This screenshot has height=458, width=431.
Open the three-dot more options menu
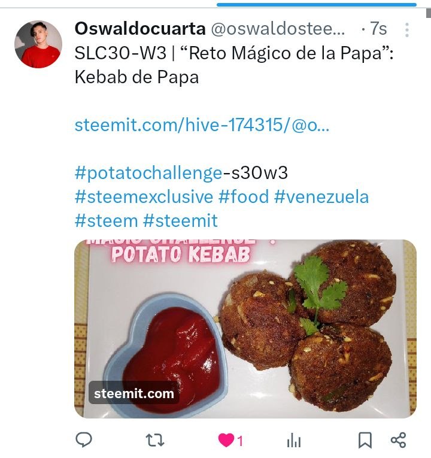tap(407, 30)
